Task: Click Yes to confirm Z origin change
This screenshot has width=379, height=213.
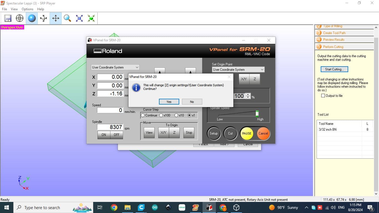Action: [169, 102]
